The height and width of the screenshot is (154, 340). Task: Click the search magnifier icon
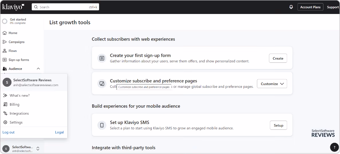[36, 7]
